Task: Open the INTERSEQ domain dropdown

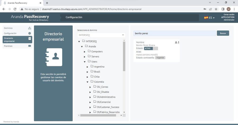Action: [101, 35]
